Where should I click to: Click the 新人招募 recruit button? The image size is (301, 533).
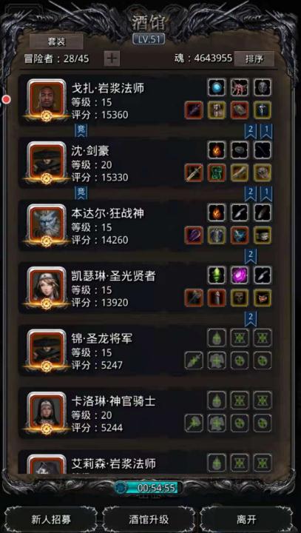[x=51, y=520]
